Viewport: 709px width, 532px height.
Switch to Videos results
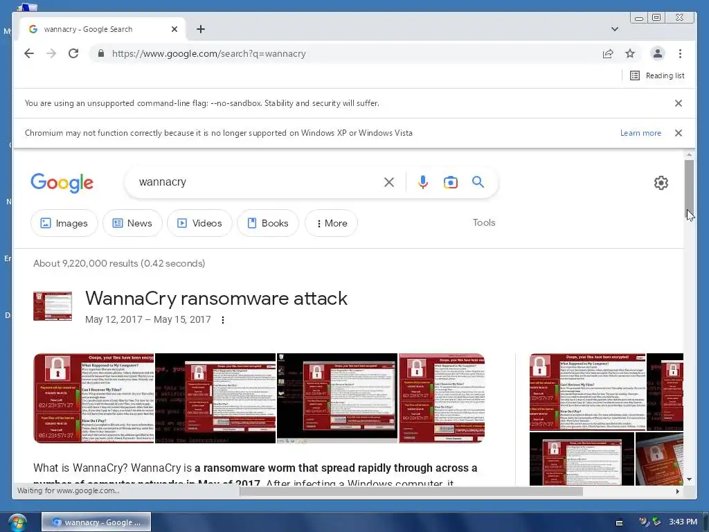(199, 223)
